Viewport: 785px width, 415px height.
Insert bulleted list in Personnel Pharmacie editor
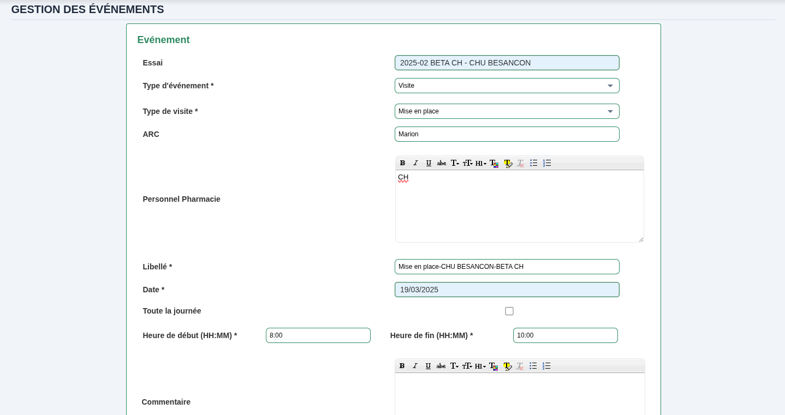[533, 163]
